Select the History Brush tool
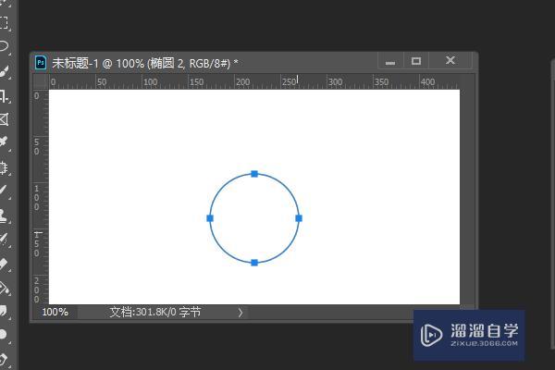Viewport: 555px width, 370px height. (x=4, y=240)
